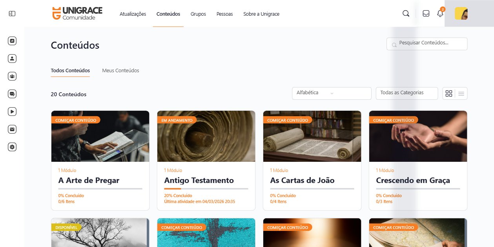The image size is (494, 247).
Task: Open the Todas as Categorias filter
Action: pos(407,93)
